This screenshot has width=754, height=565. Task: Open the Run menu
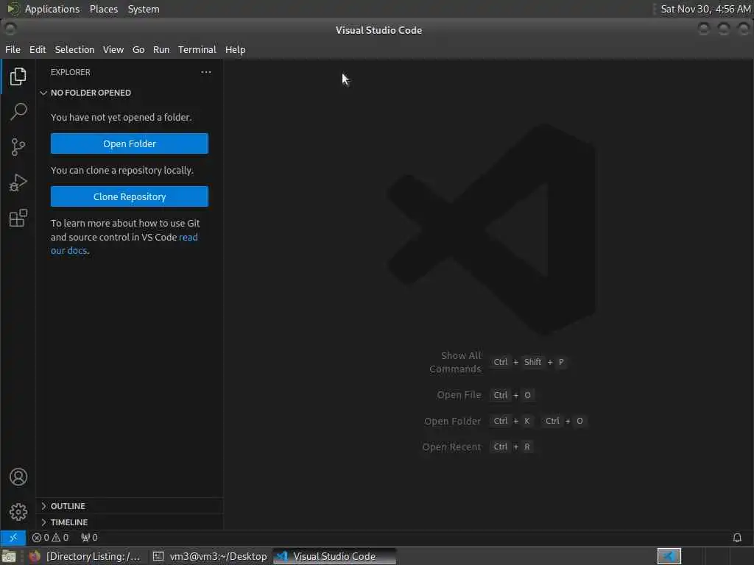(161, 49)
